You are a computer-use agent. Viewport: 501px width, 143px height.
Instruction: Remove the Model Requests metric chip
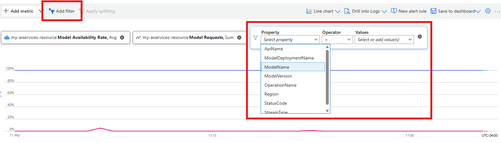(x=239, y=37)
